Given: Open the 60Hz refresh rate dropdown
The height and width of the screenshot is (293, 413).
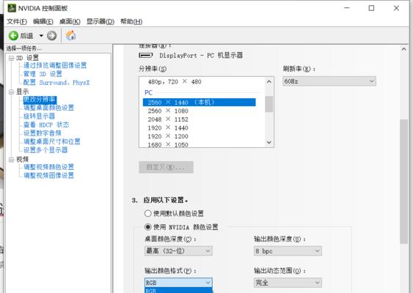Looking at the screenshot, I should [x=329, y=81].
